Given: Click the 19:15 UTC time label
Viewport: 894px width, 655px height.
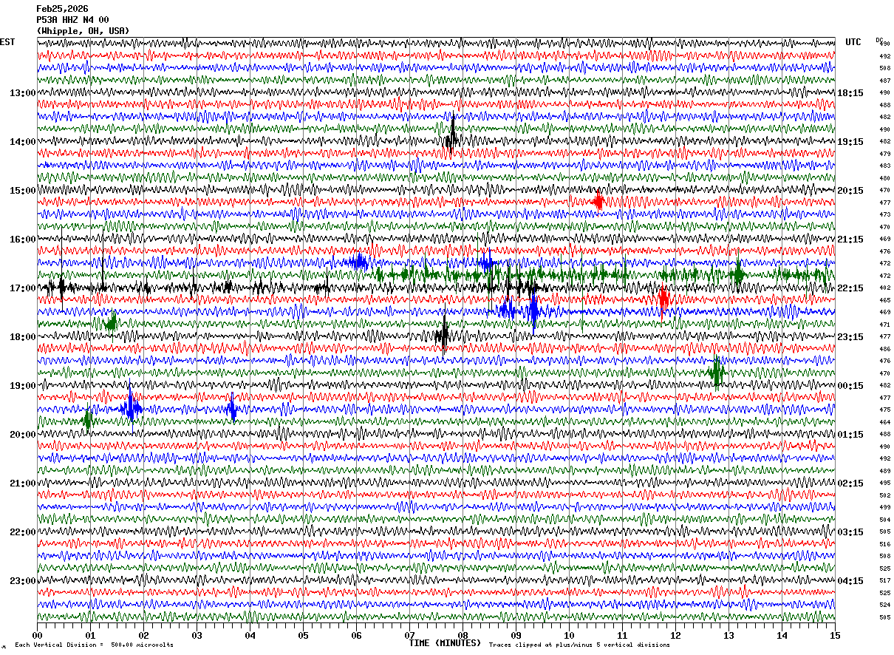Looking at the screenshot, I should point(850,141).
